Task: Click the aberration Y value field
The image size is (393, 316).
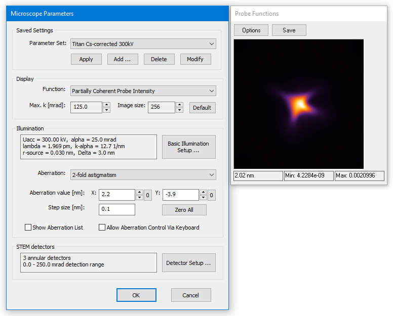Action: pyautogui.click(x=181, y=195)
